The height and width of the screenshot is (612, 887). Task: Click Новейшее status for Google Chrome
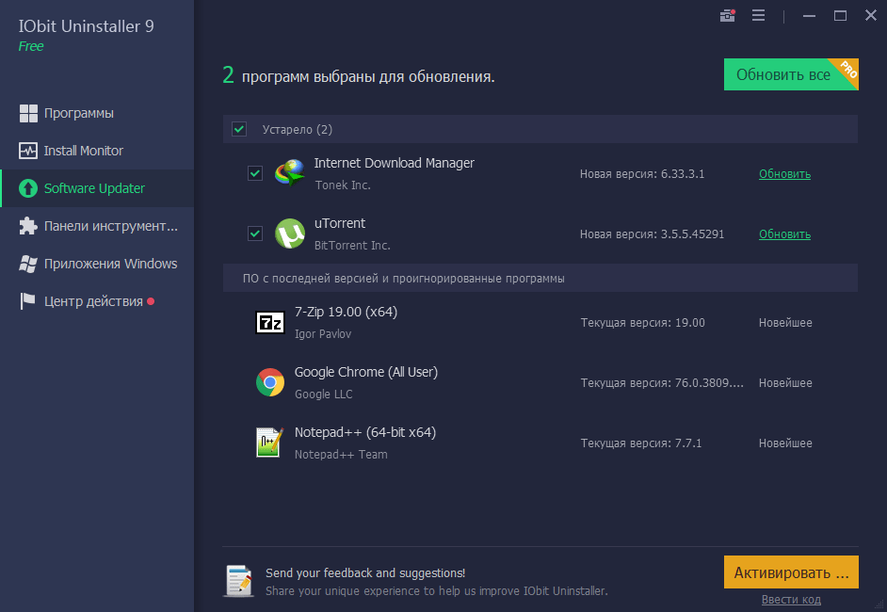point(785,383)
